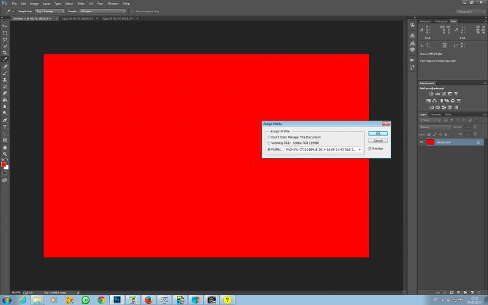Screen dimensions: 488x305
Task: Open the Sample Size dropdown
Action: [50, 11]
